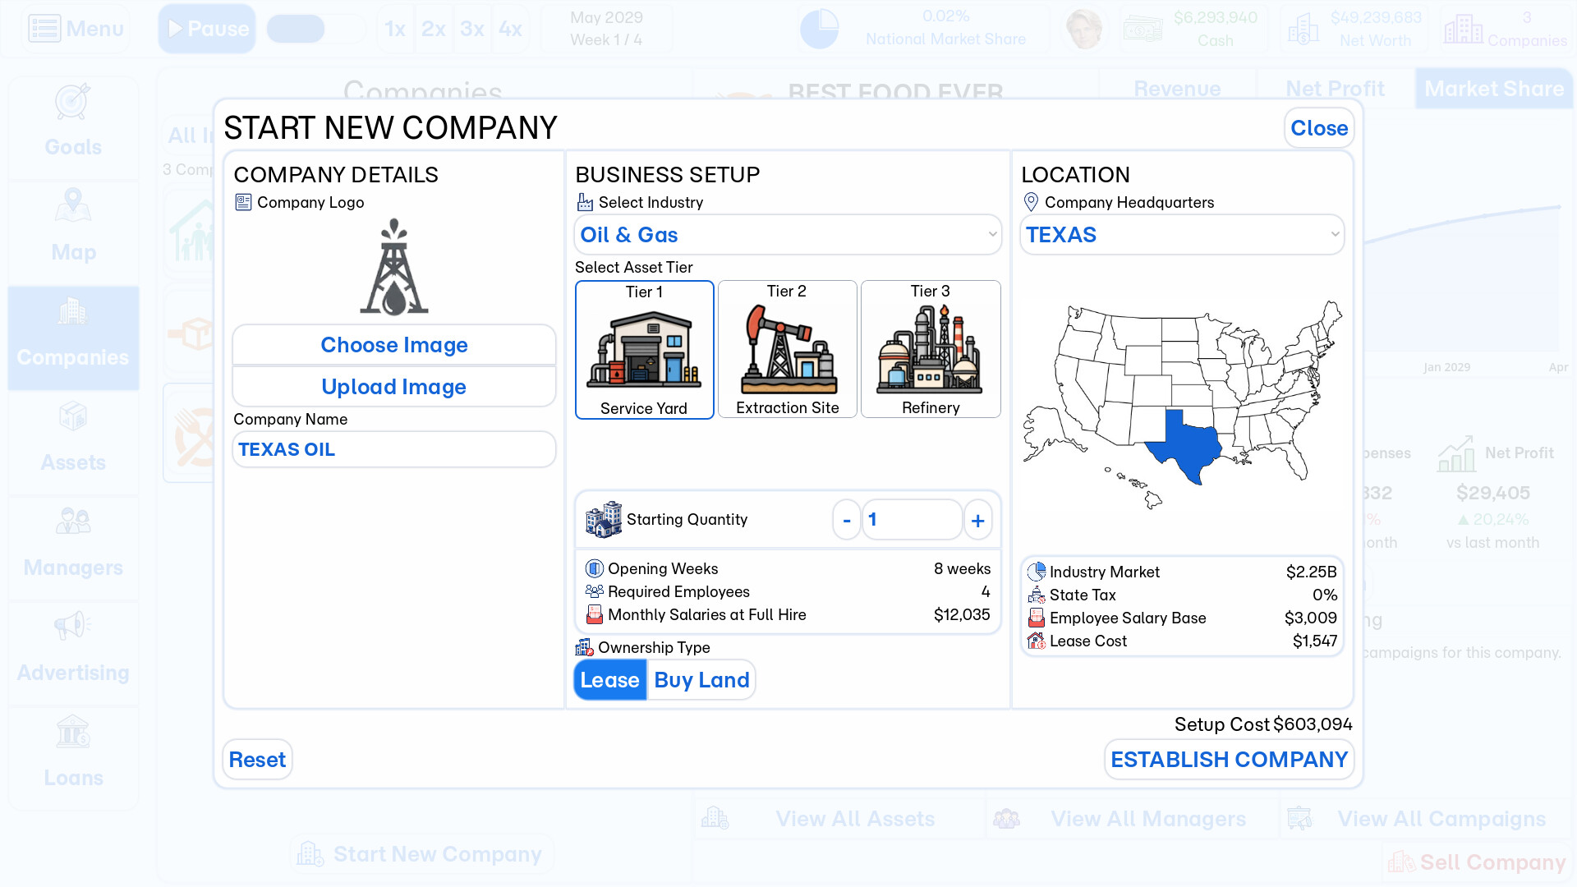
Task: Click the national market share pie icon
Action: (x=819, y=29)
